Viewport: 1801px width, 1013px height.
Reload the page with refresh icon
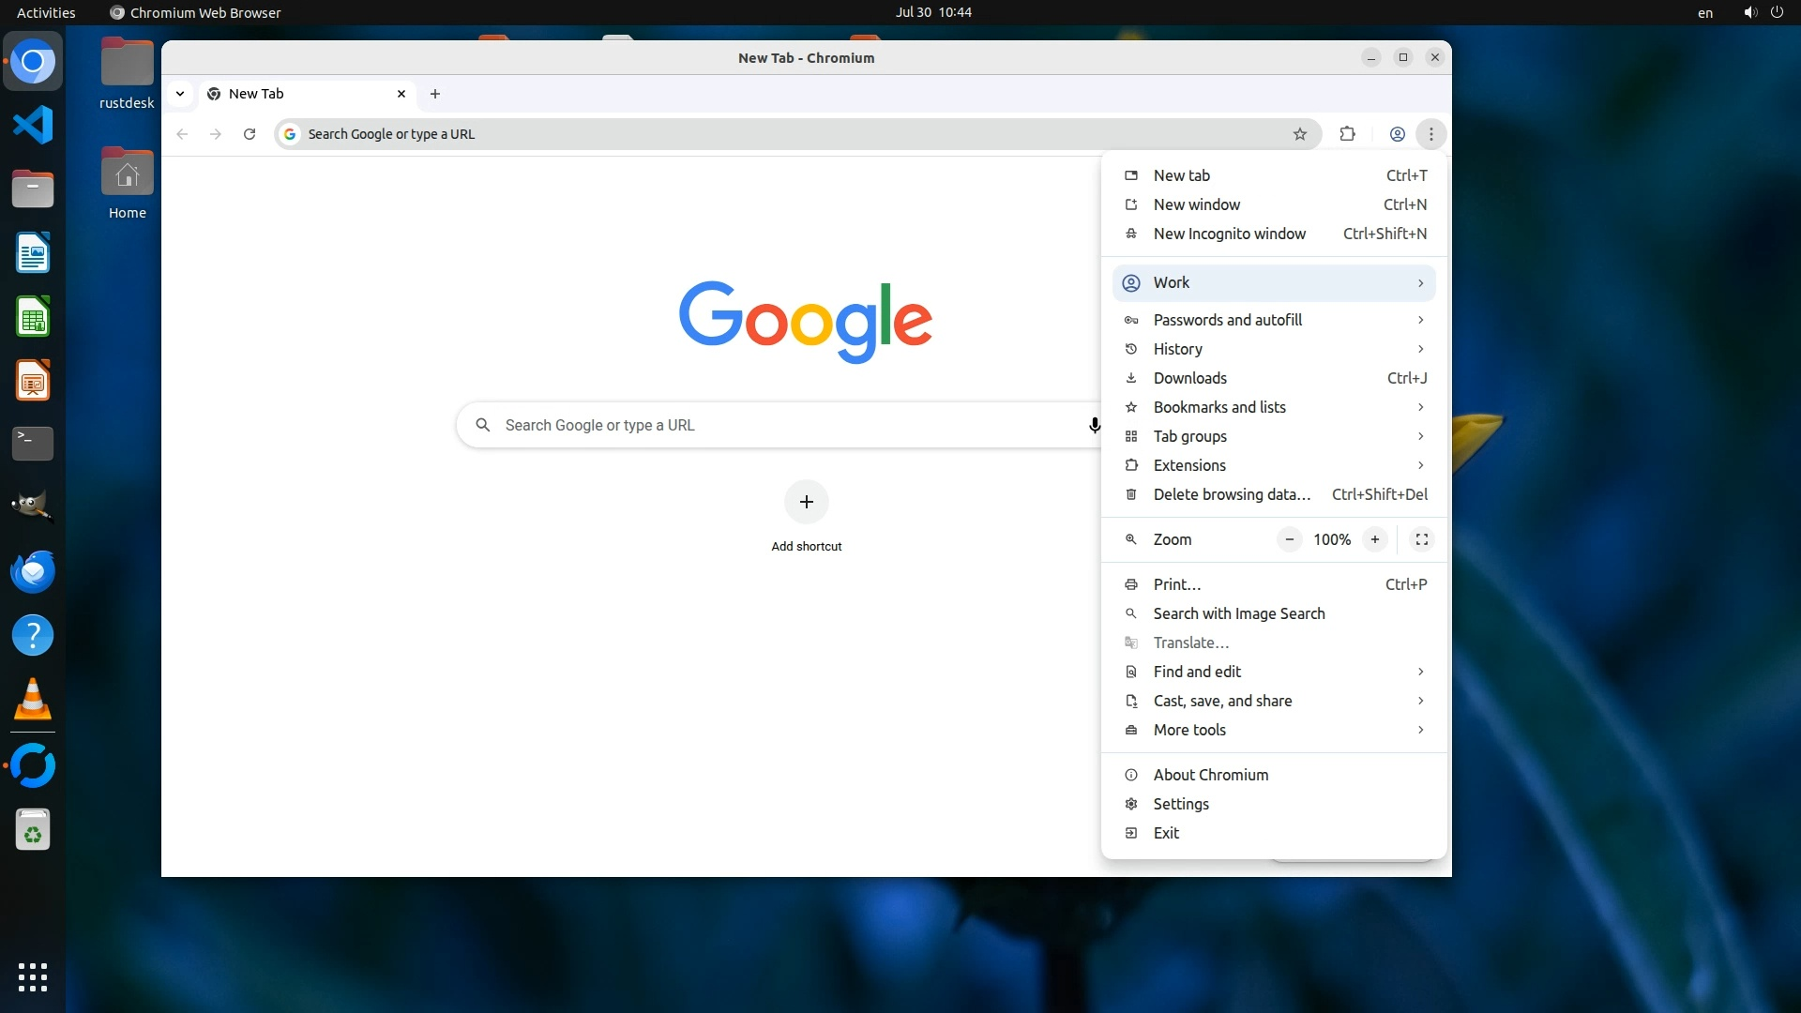250,134
